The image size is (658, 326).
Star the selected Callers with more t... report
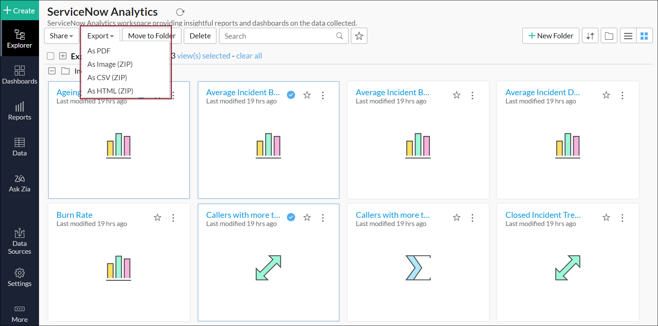click(x=307, y=217)
